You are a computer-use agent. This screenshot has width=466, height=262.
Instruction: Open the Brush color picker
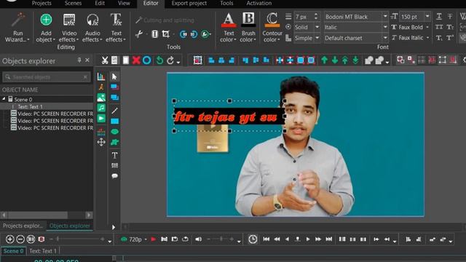point(248,28)
